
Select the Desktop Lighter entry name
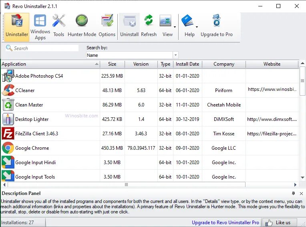32,119
